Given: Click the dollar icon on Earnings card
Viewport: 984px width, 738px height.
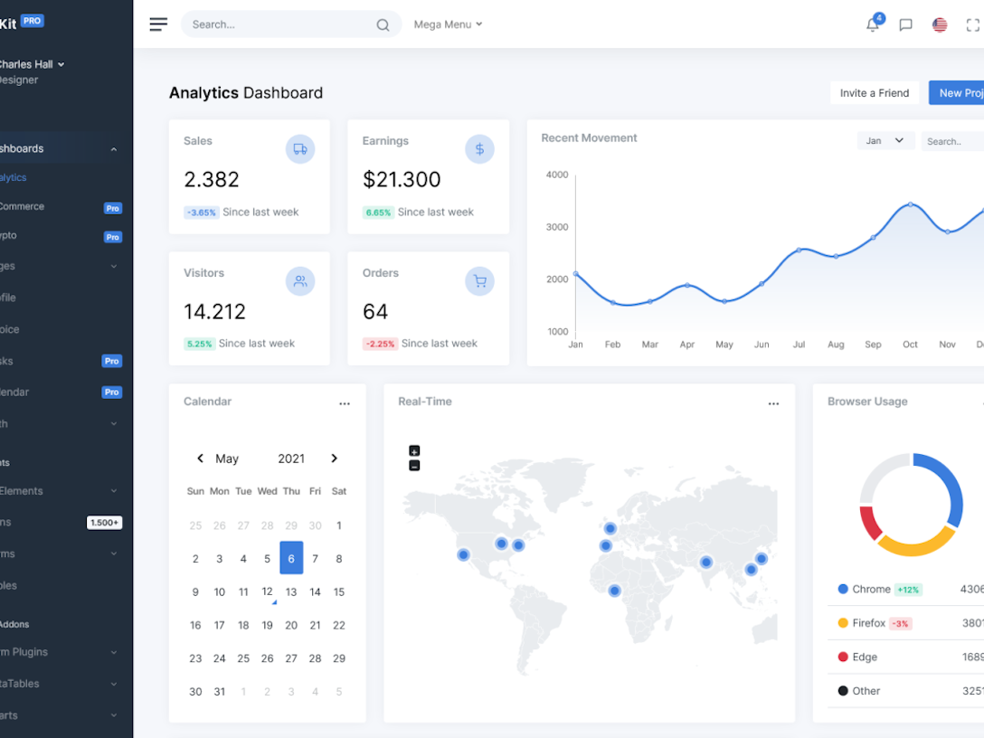Looking at the screenshot, I should coord(479,149).
